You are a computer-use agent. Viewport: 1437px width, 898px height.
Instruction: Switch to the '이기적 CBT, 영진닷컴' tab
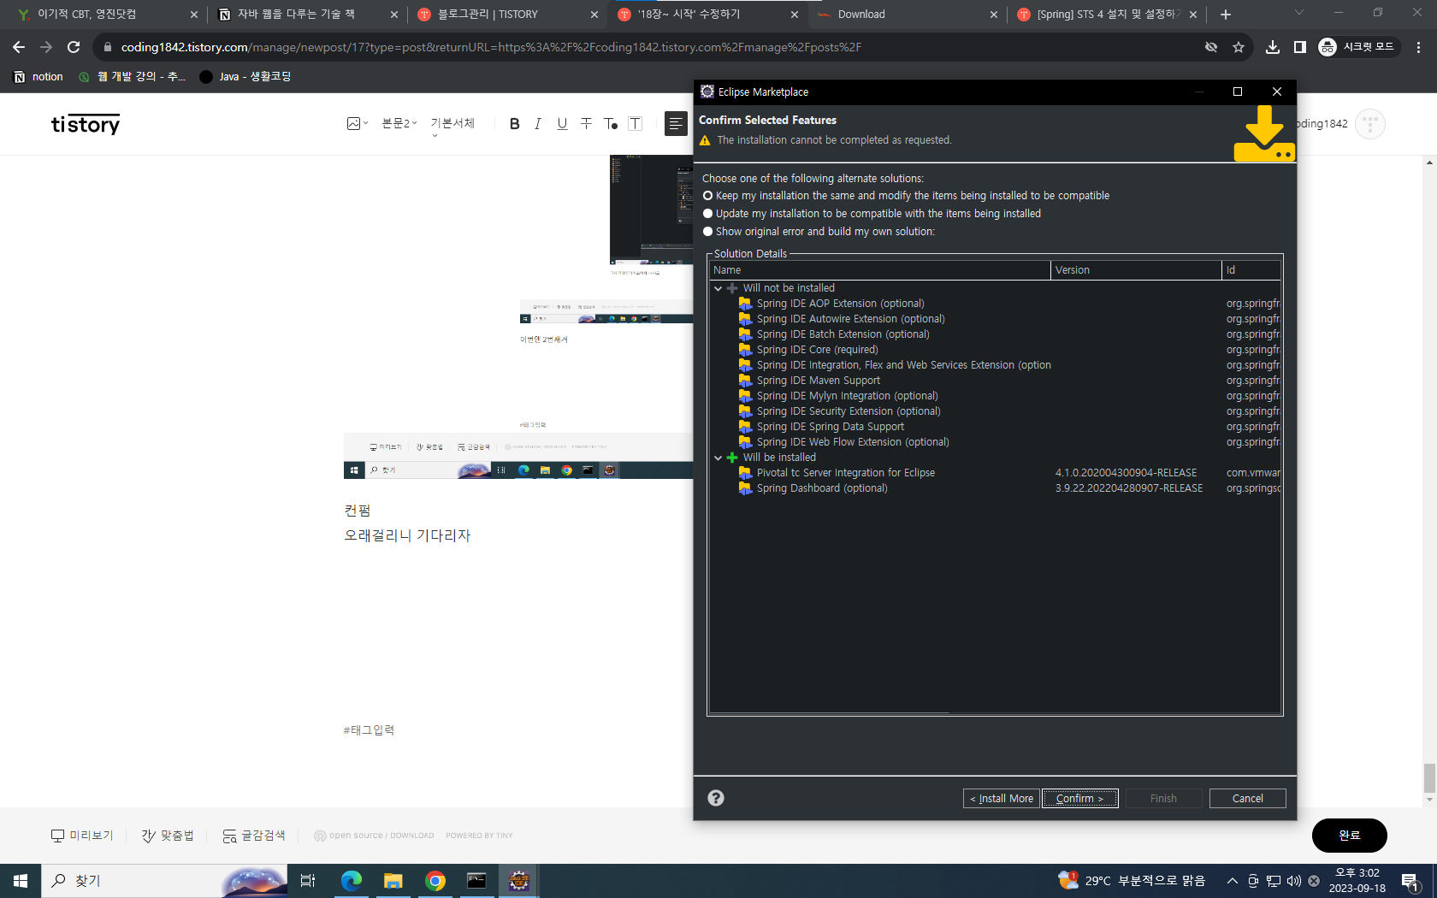click(108, 15)
